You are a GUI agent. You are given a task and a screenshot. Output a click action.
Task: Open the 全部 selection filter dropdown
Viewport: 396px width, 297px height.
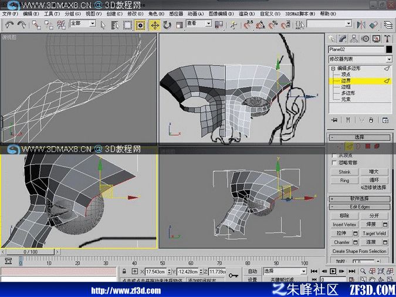[x=83, y=23]
